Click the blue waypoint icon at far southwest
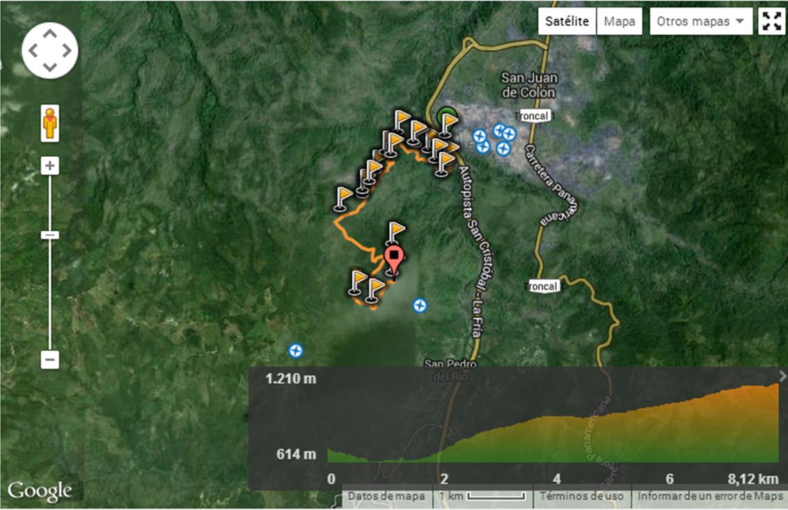Image resolution: width=788 pixels, height=510 pixels. (295, 350)
